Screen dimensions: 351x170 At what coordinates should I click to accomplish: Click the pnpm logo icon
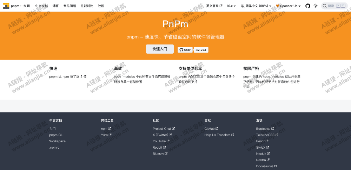pyautogui.click(x=6, y=6)
